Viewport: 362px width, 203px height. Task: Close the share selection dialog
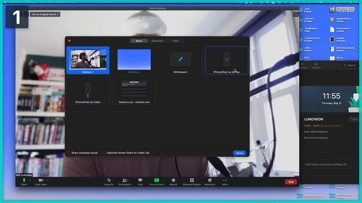tap(69, 41)
